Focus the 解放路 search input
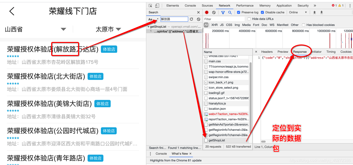353x165 pixels. (x=174, y=19)
